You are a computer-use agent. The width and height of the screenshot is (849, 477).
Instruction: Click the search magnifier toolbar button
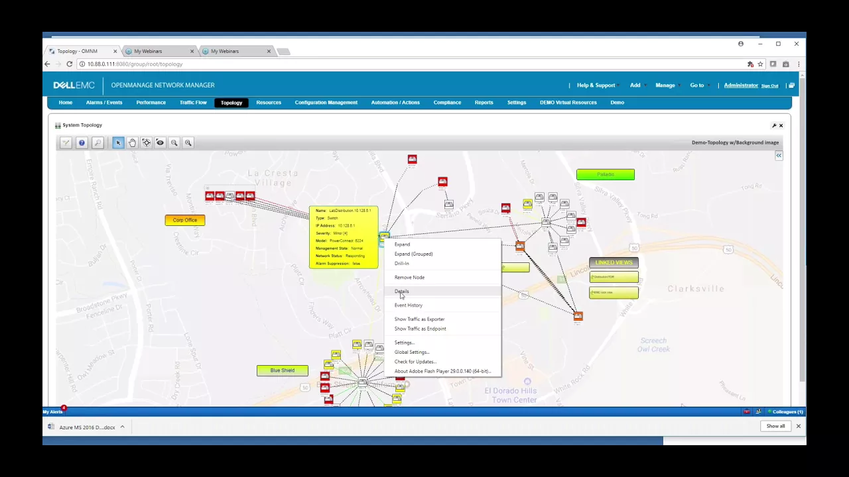point(98,142)
